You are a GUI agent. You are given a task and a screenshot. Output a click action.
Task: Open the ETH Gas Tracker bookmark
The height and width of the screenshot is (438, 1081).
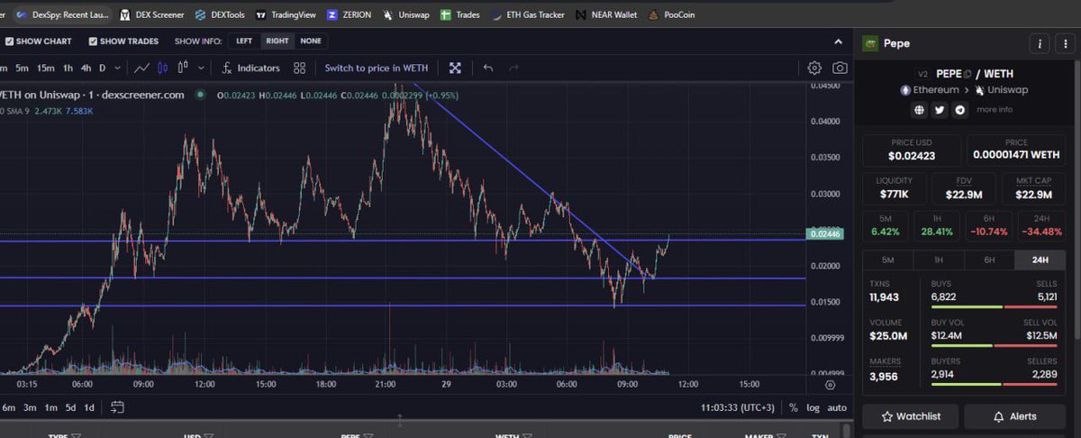click(527, 14)
